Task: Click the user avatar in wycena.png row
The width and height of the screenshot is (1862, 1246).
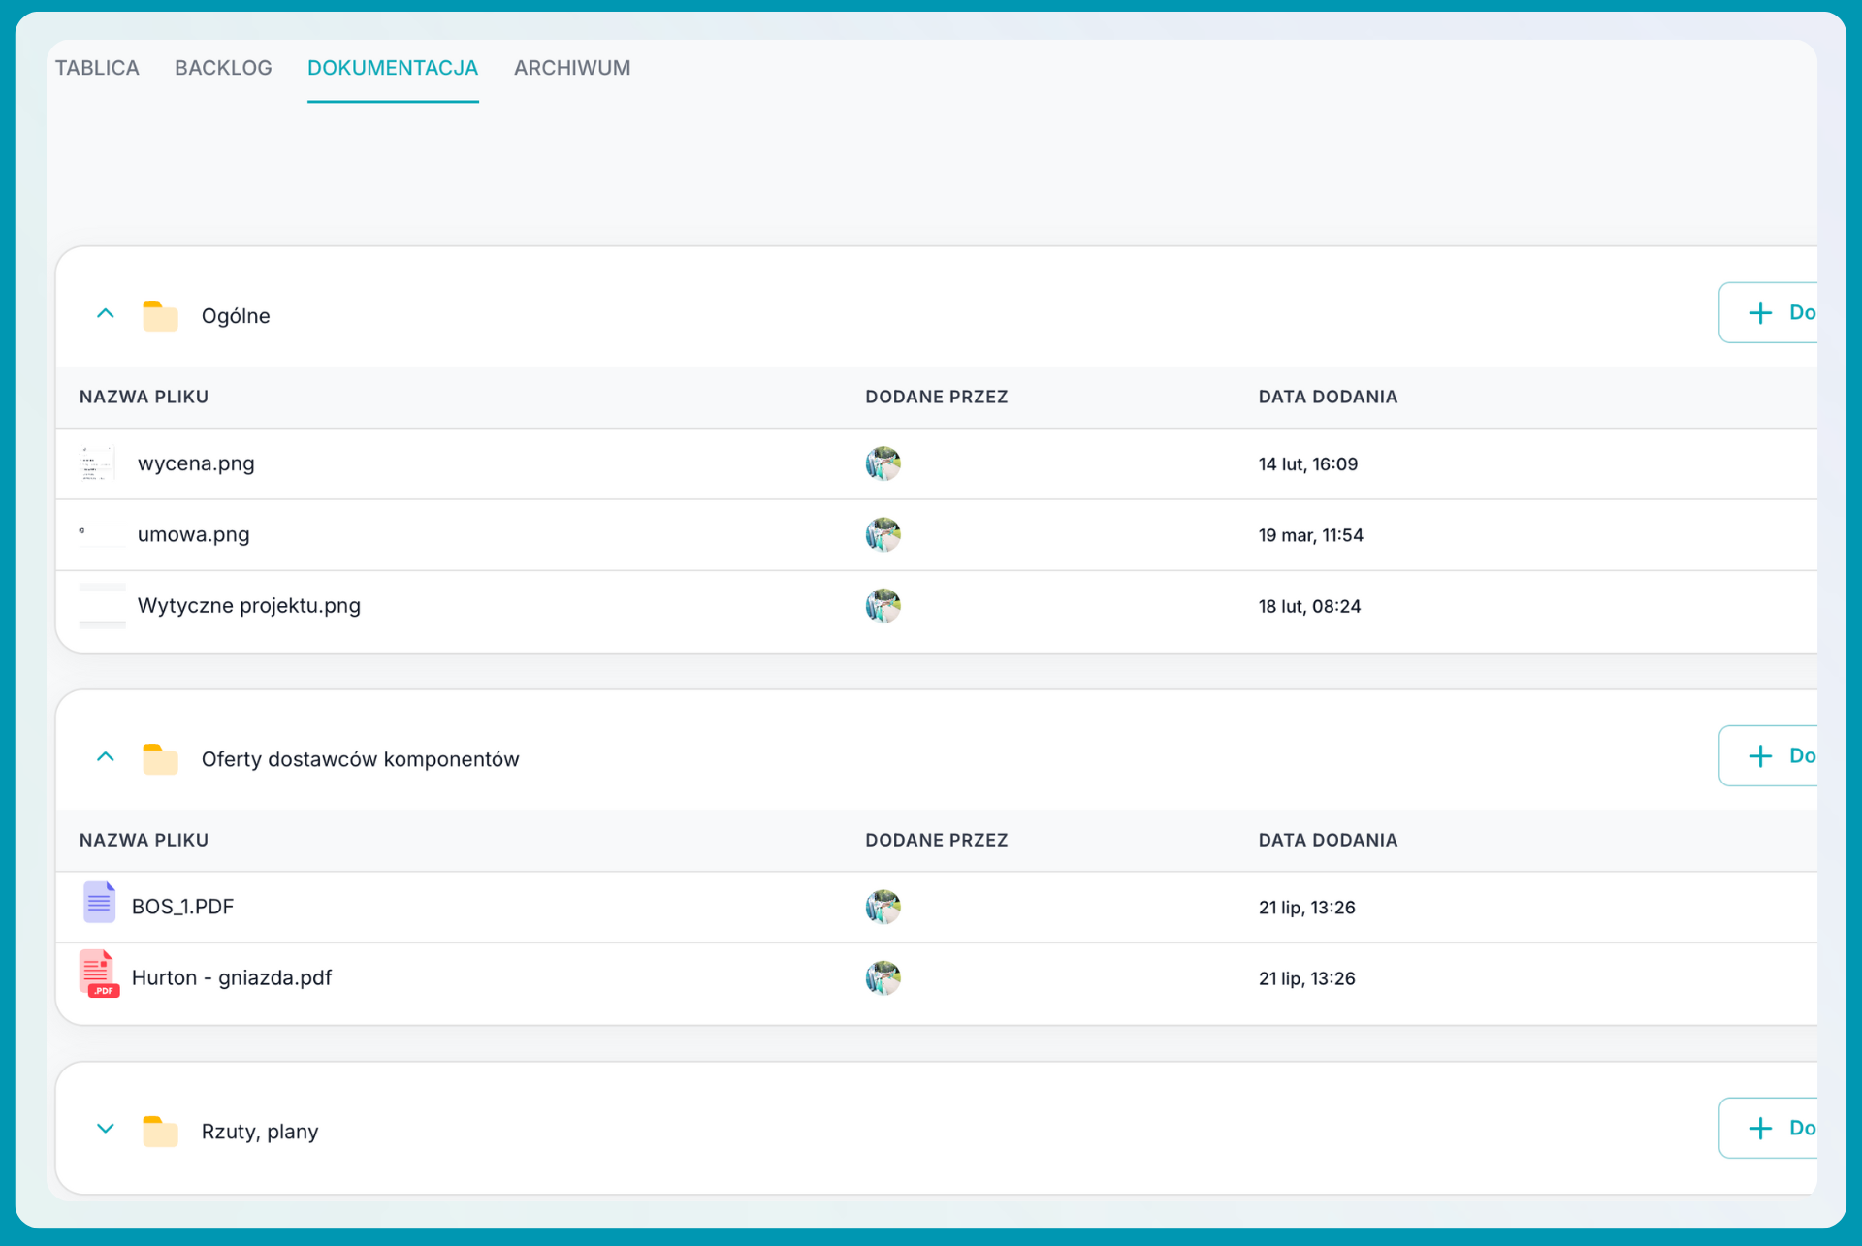Action: pyautogui.click(x=883, y=463)
